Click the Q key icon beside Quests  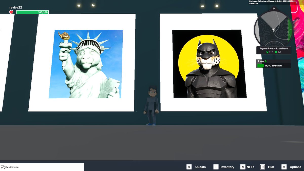click(x=189, y=167)
